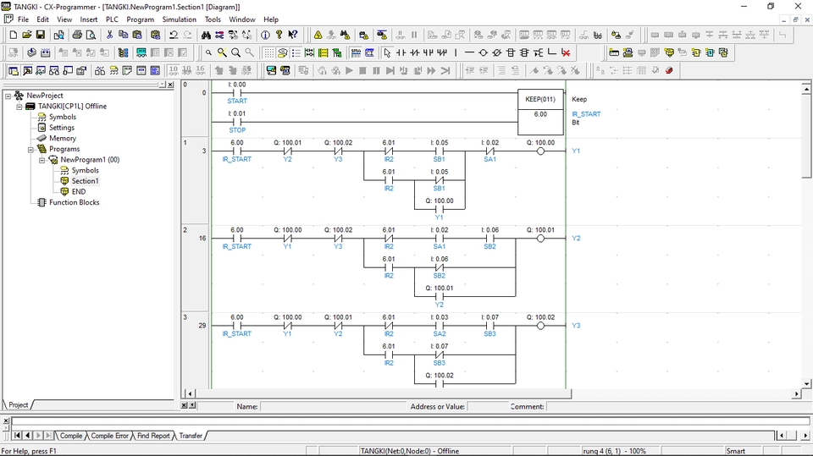Click the Open folder toolbar icon
This screenshot has height=456, width=813.
(26, 36)
